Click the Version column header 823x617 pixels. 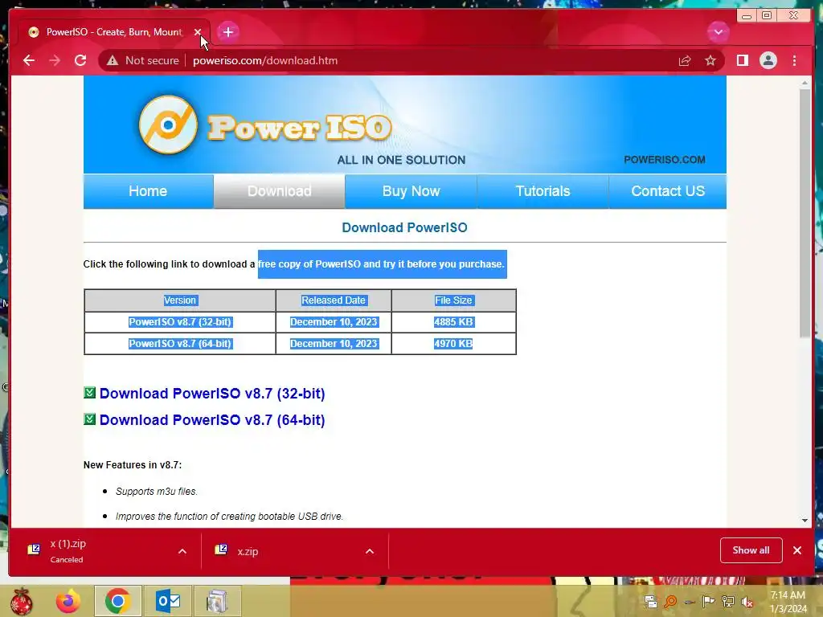coord(180,300)
